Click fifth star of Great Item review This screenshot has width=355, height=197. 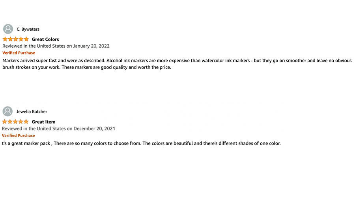[x=26, y=122]
